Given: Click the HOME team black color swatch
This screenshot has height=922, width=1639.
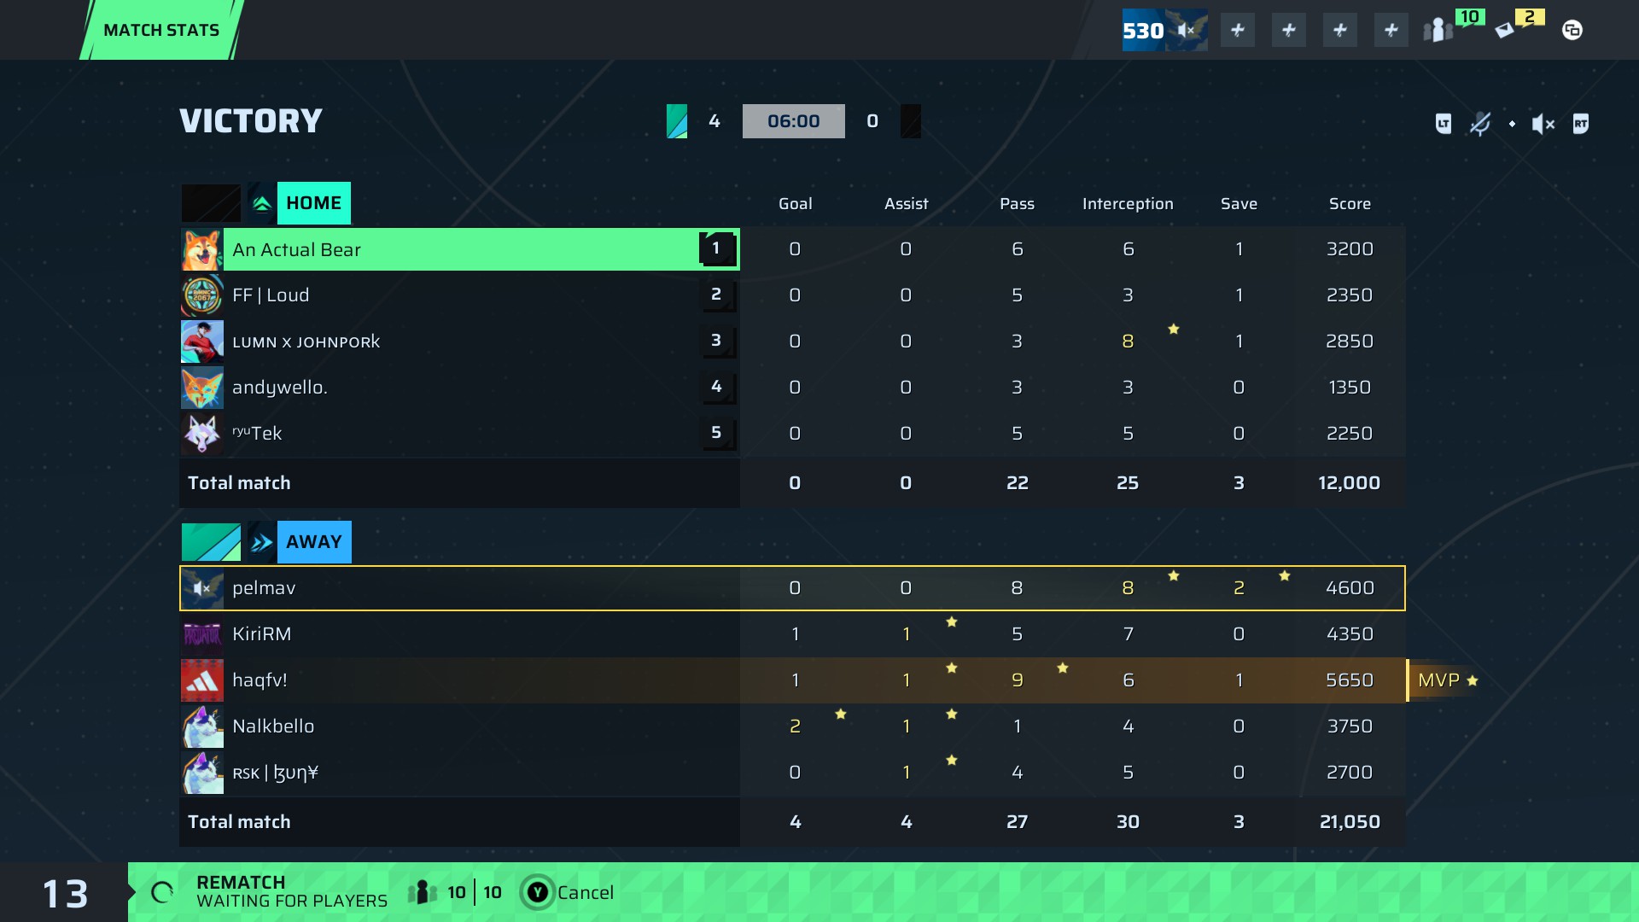Looking at the screenshot, I should click(211, 203).
